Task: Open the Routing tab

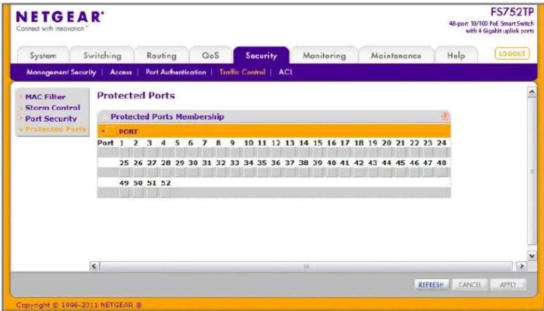Action: click(x=161, y=56)
